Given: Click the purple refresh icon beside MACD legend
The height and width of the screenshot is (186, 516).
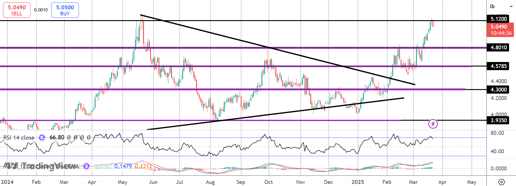Looking at the screenshot, I should click(86, 166).
